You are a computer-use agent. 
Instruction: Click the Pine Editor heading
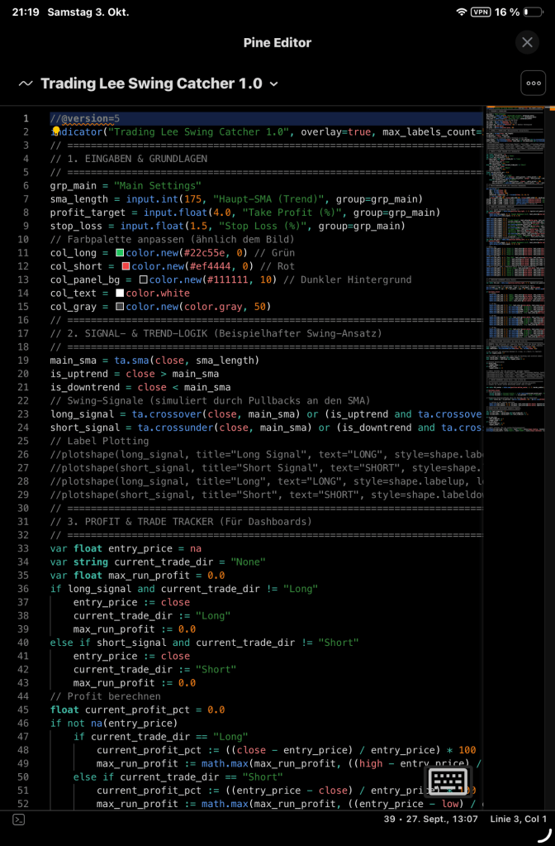pos(277,43)
